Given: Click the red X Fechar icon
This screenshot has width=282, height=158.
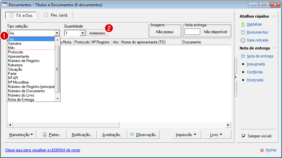Looking at the screenshot, I should click(262, 150).
